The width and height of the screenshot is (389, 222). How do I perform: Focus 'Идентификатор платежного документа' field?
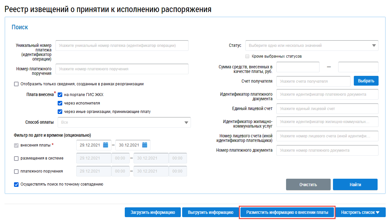(x=327, y=94)
